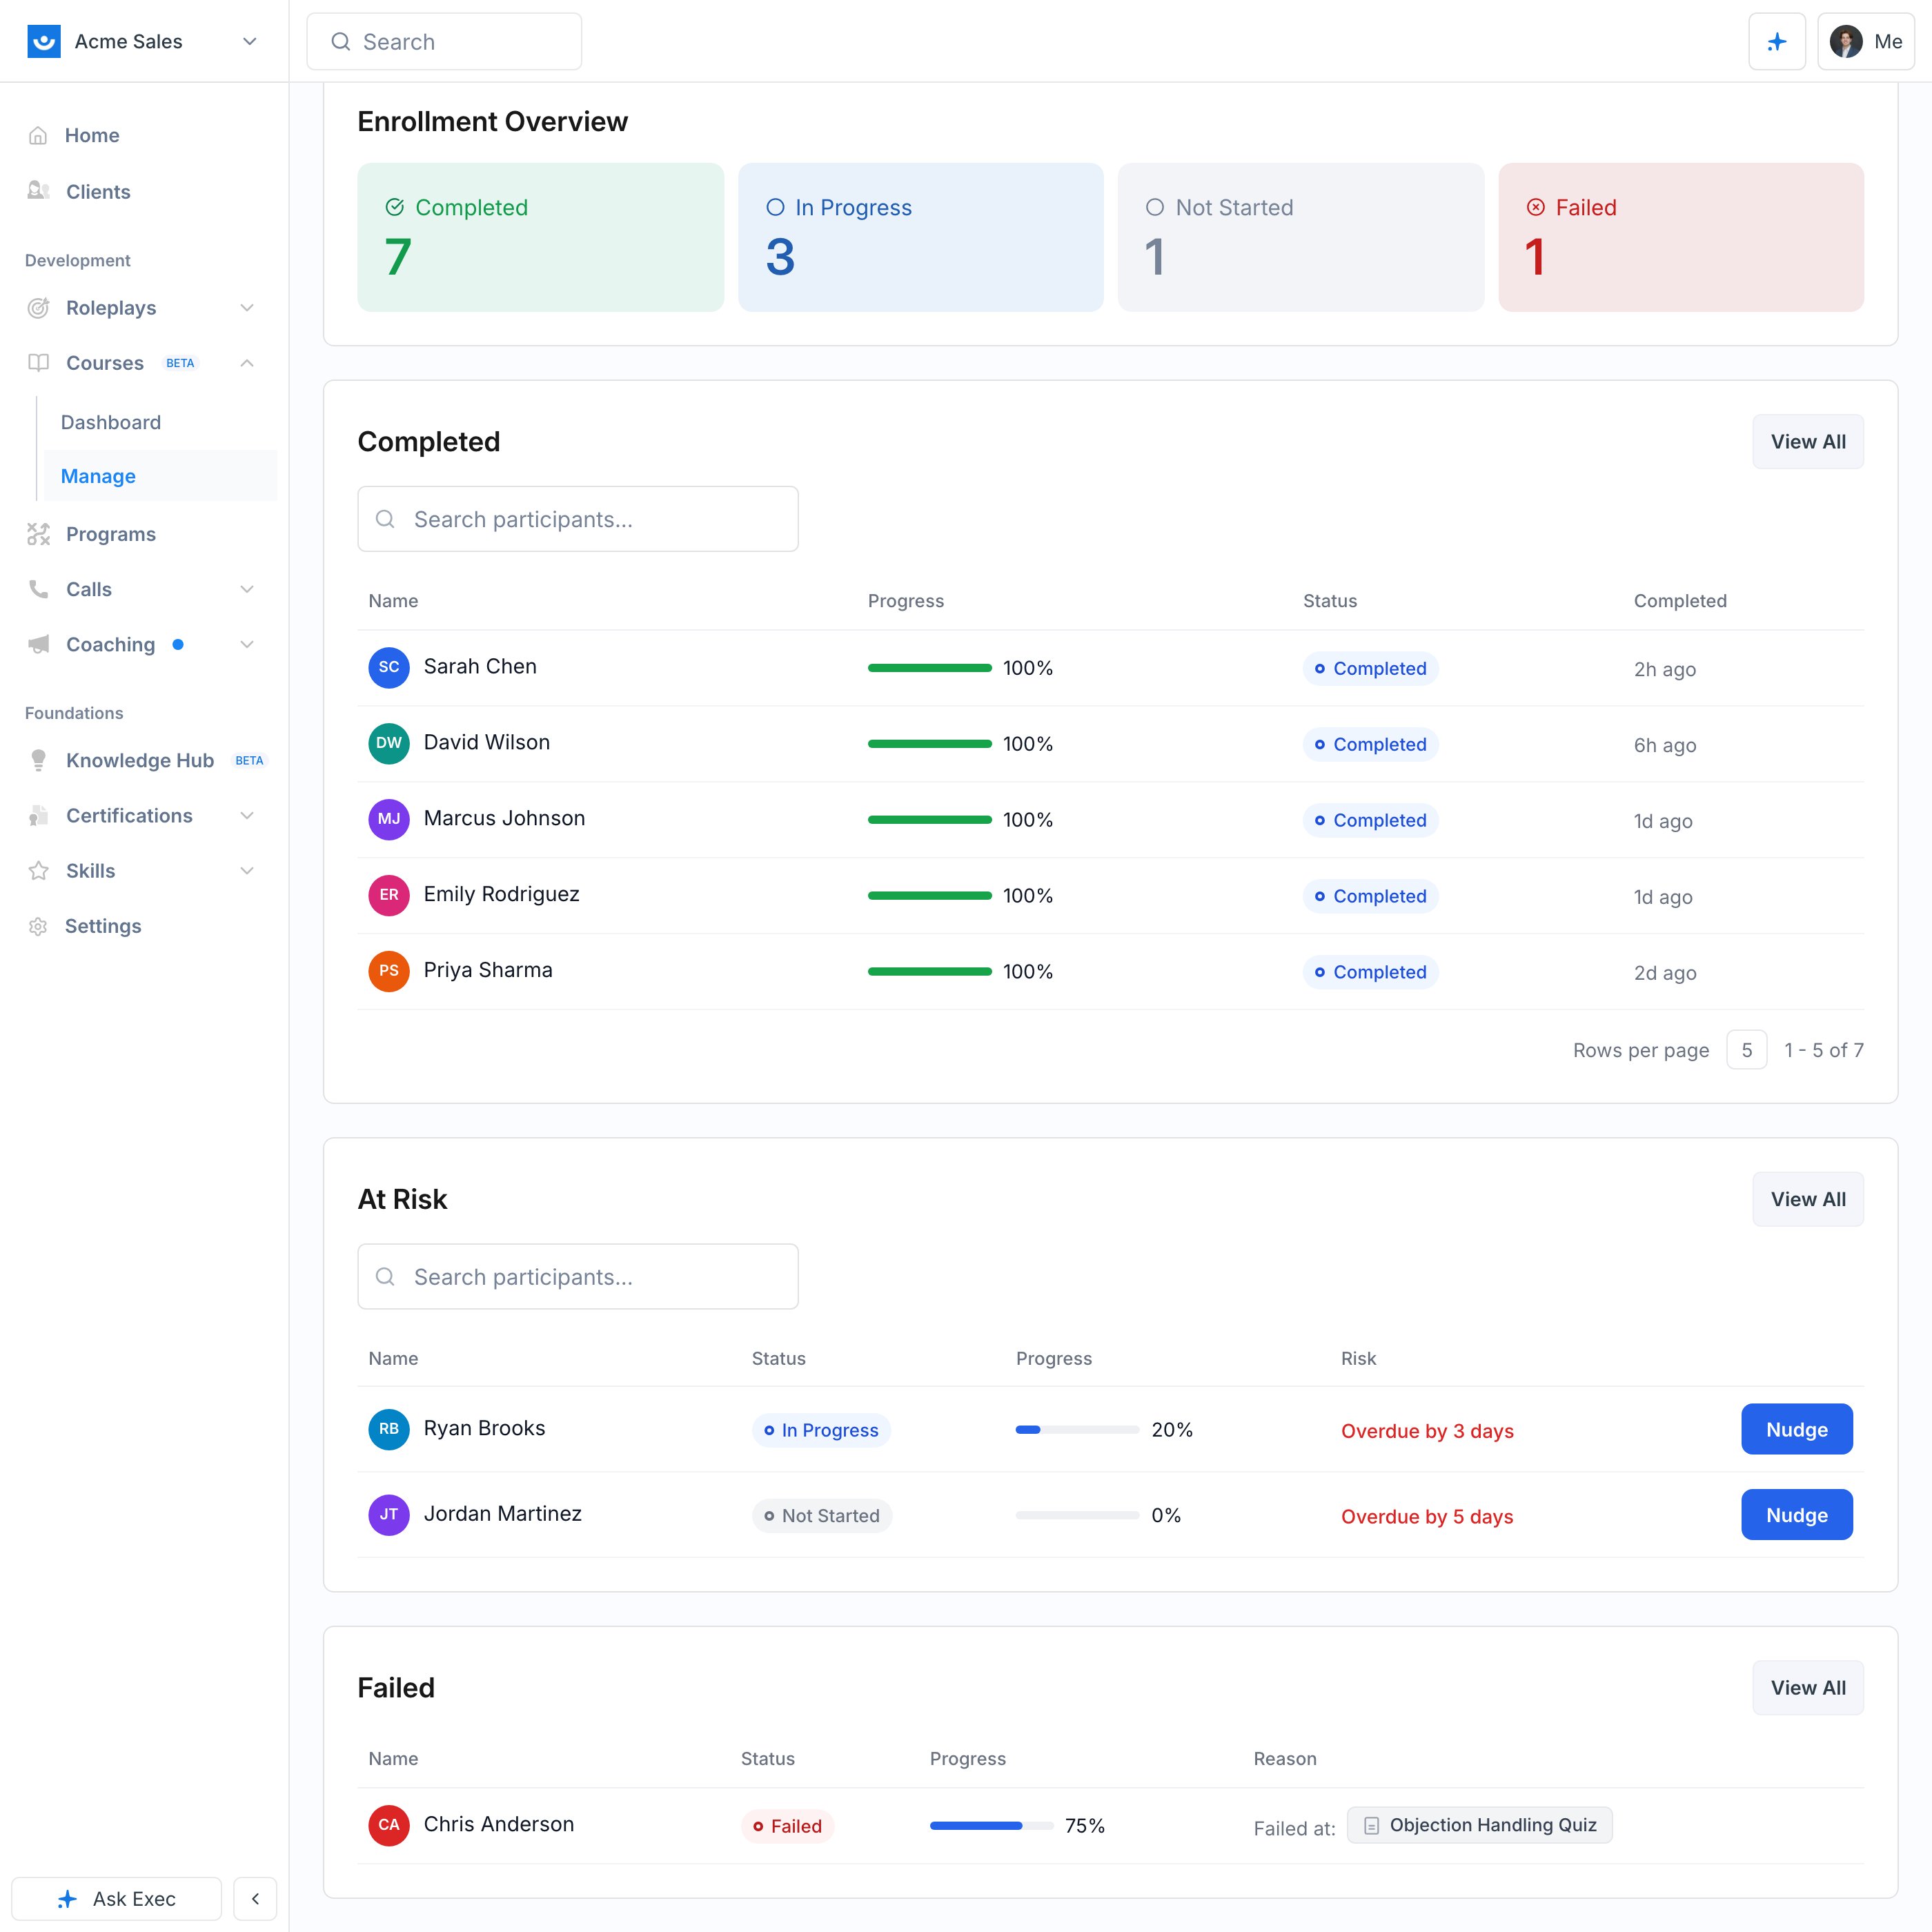1932x1932 pixels.
Task: Nudge Jordan Martinez
Action: click(x=1797, y=1515)
